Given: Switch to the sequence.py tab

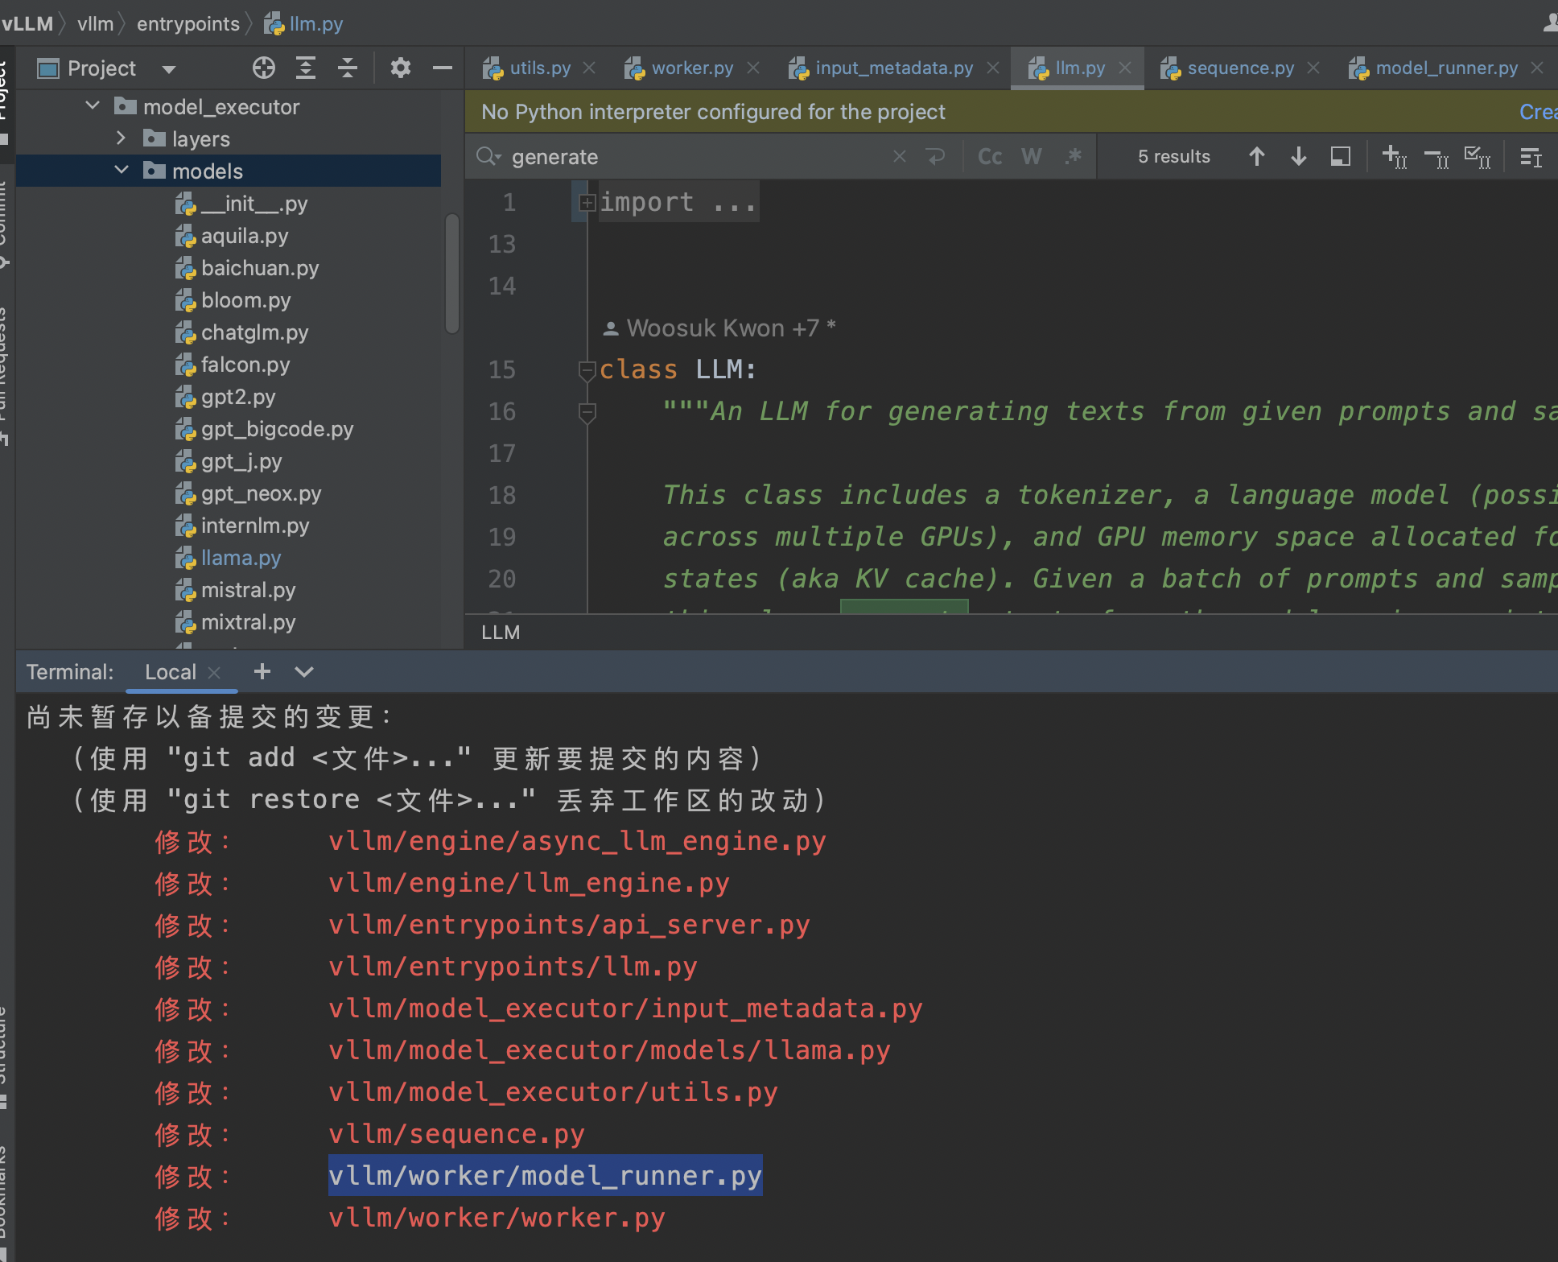Looking at the screenshot, I should 1240,68.
